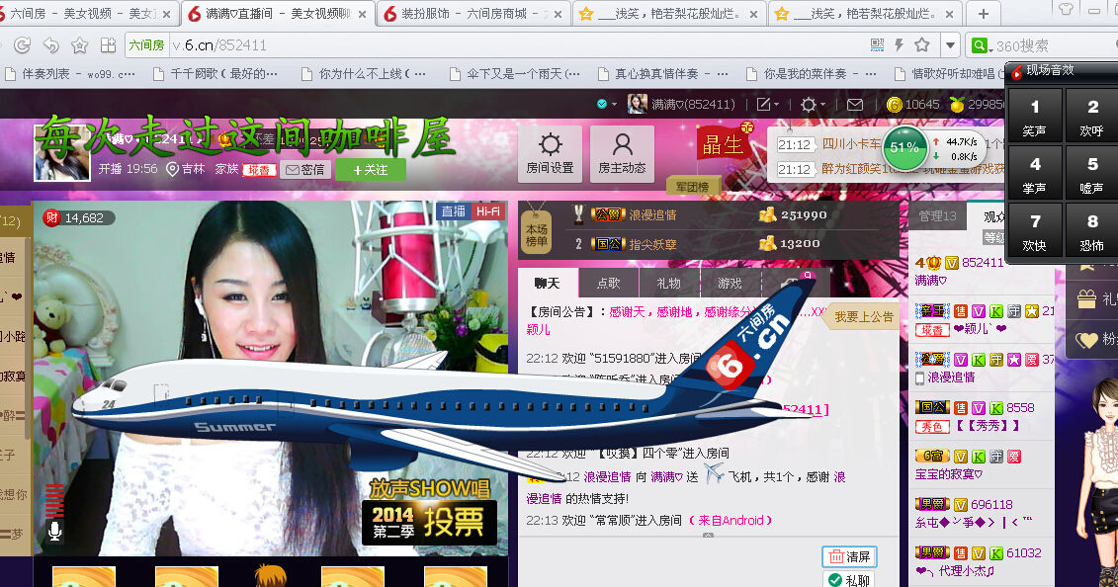This screenshot has width=1118, height=587.
Task: Open 房主动态 host activity
Action: (x=622, y=154)
